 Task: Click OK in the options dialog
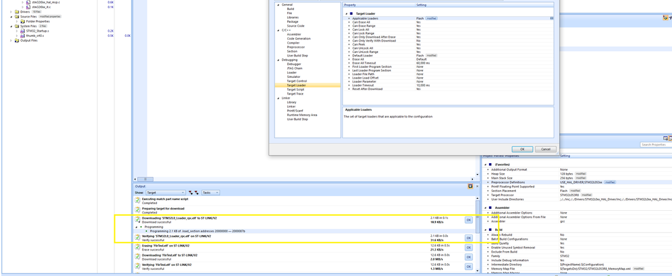coord(522,149)
